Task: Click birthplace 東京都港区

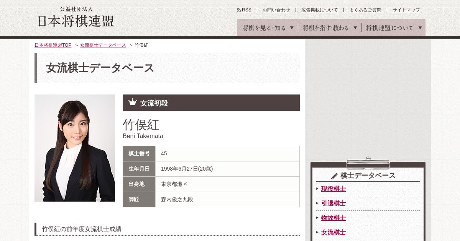Action: 174,184
